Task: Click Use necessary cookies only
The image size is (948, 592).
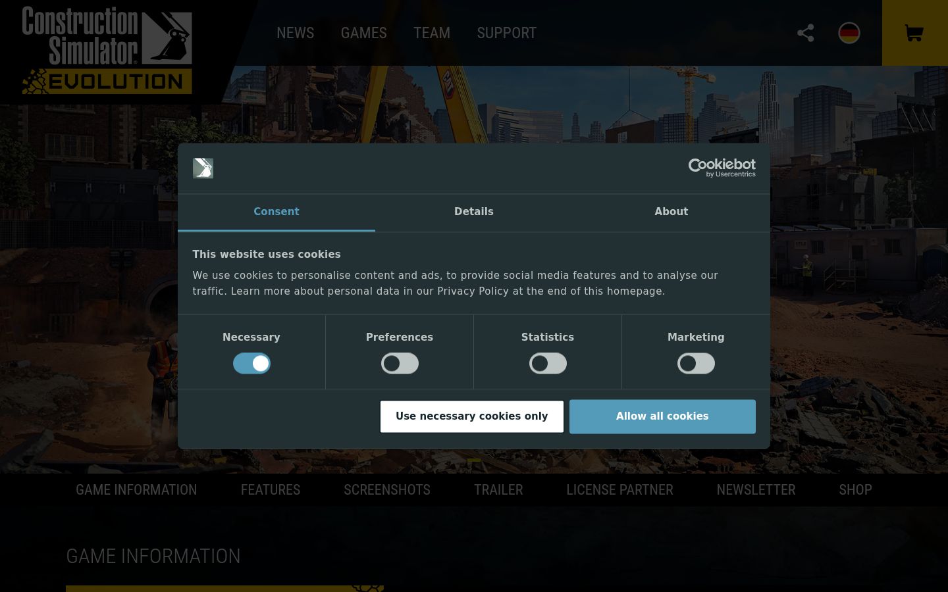Action: [472, 416]
